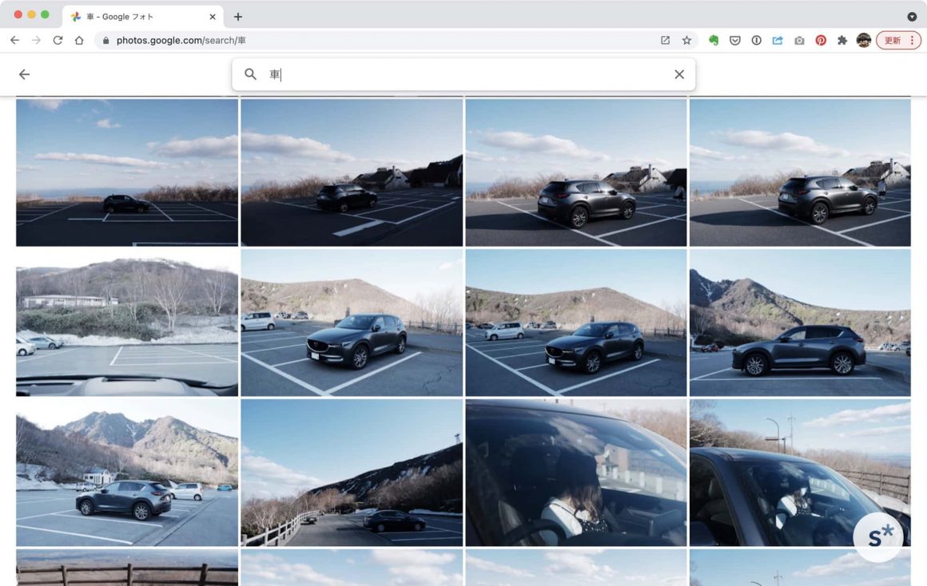Click the address bar showing photos.google.com
The width and height of the screenshot is (927, 586).
pos(384,40)
